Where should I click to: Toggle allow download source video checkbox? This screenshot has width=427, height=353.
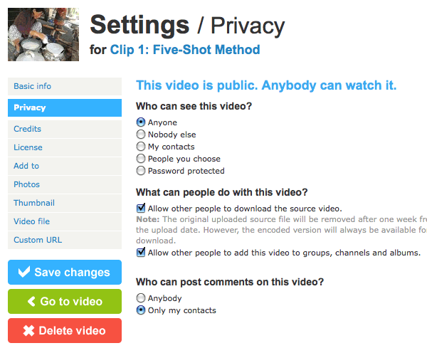(141, 208)
